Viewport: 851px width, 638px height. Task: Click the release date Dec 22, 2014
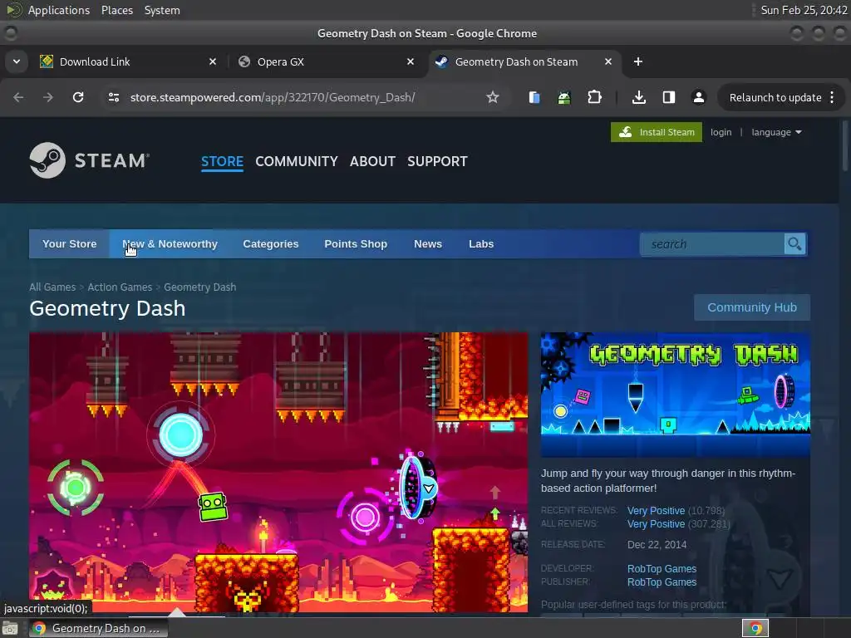click(657, 545)
